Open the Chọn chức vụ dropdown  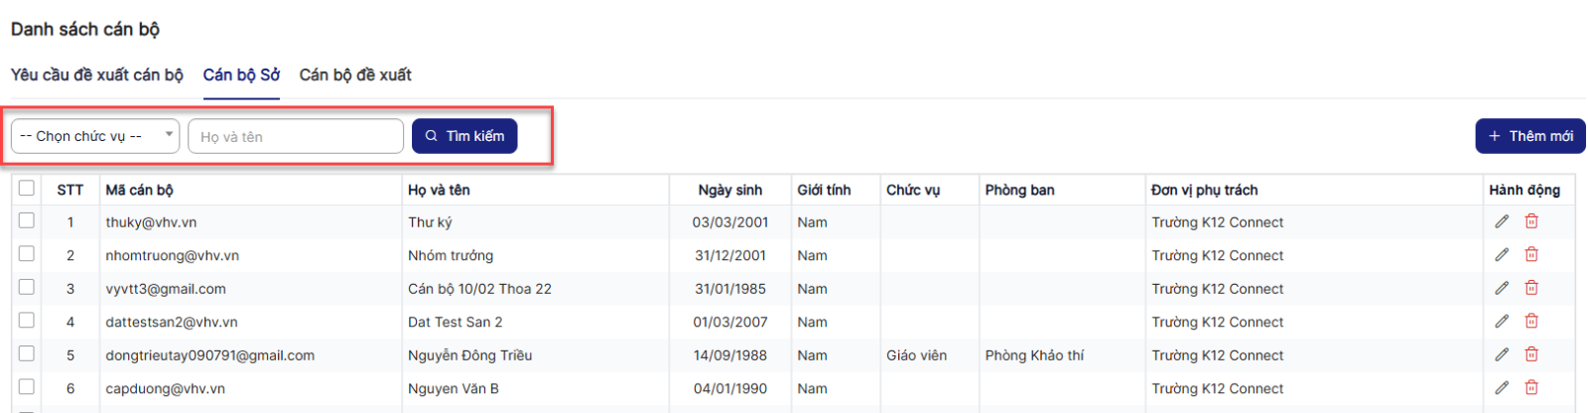pos(95,136)
